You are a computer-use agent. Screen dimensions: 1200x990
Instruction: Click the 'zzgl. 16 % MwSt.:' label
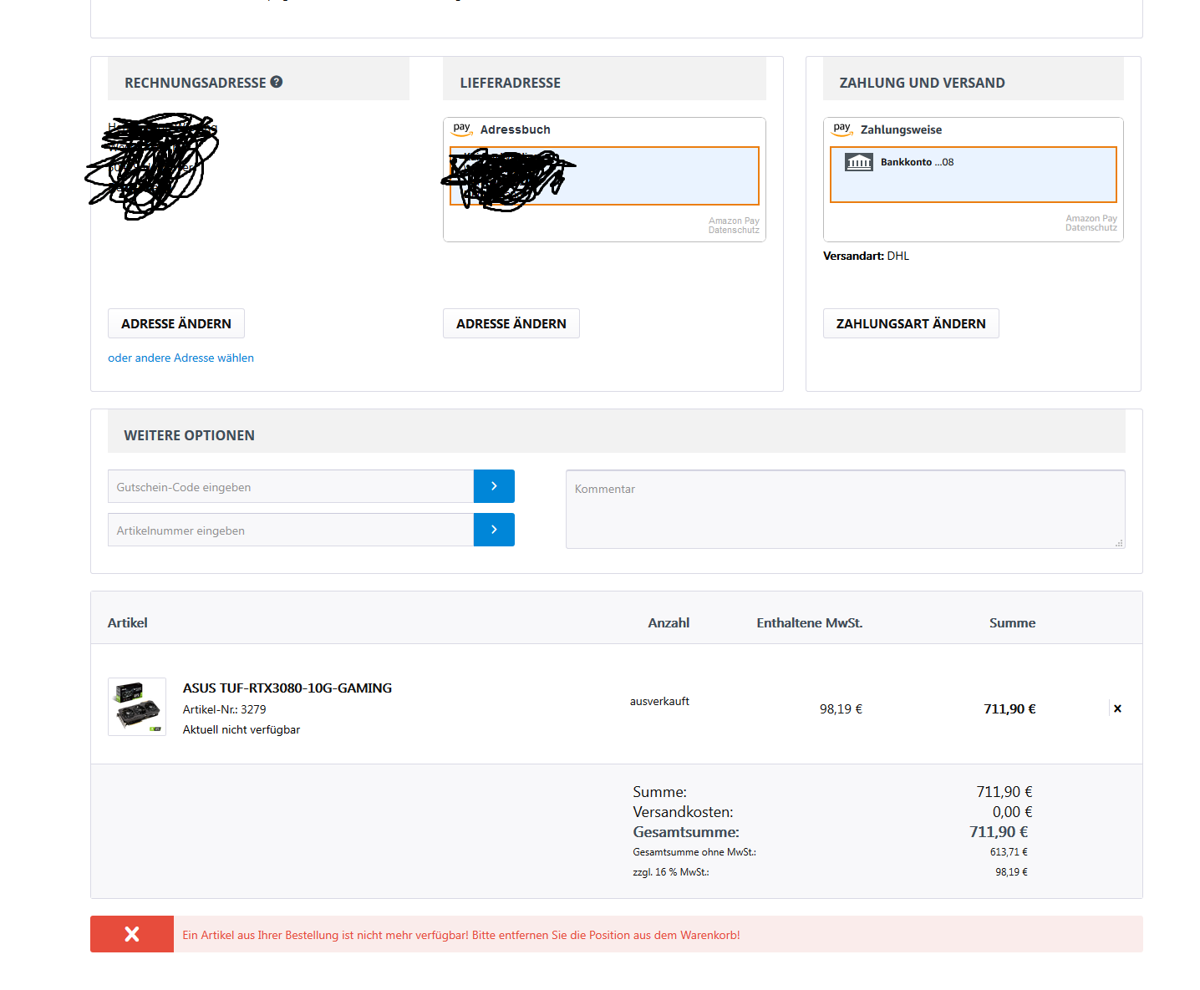(x=671, y=872)
